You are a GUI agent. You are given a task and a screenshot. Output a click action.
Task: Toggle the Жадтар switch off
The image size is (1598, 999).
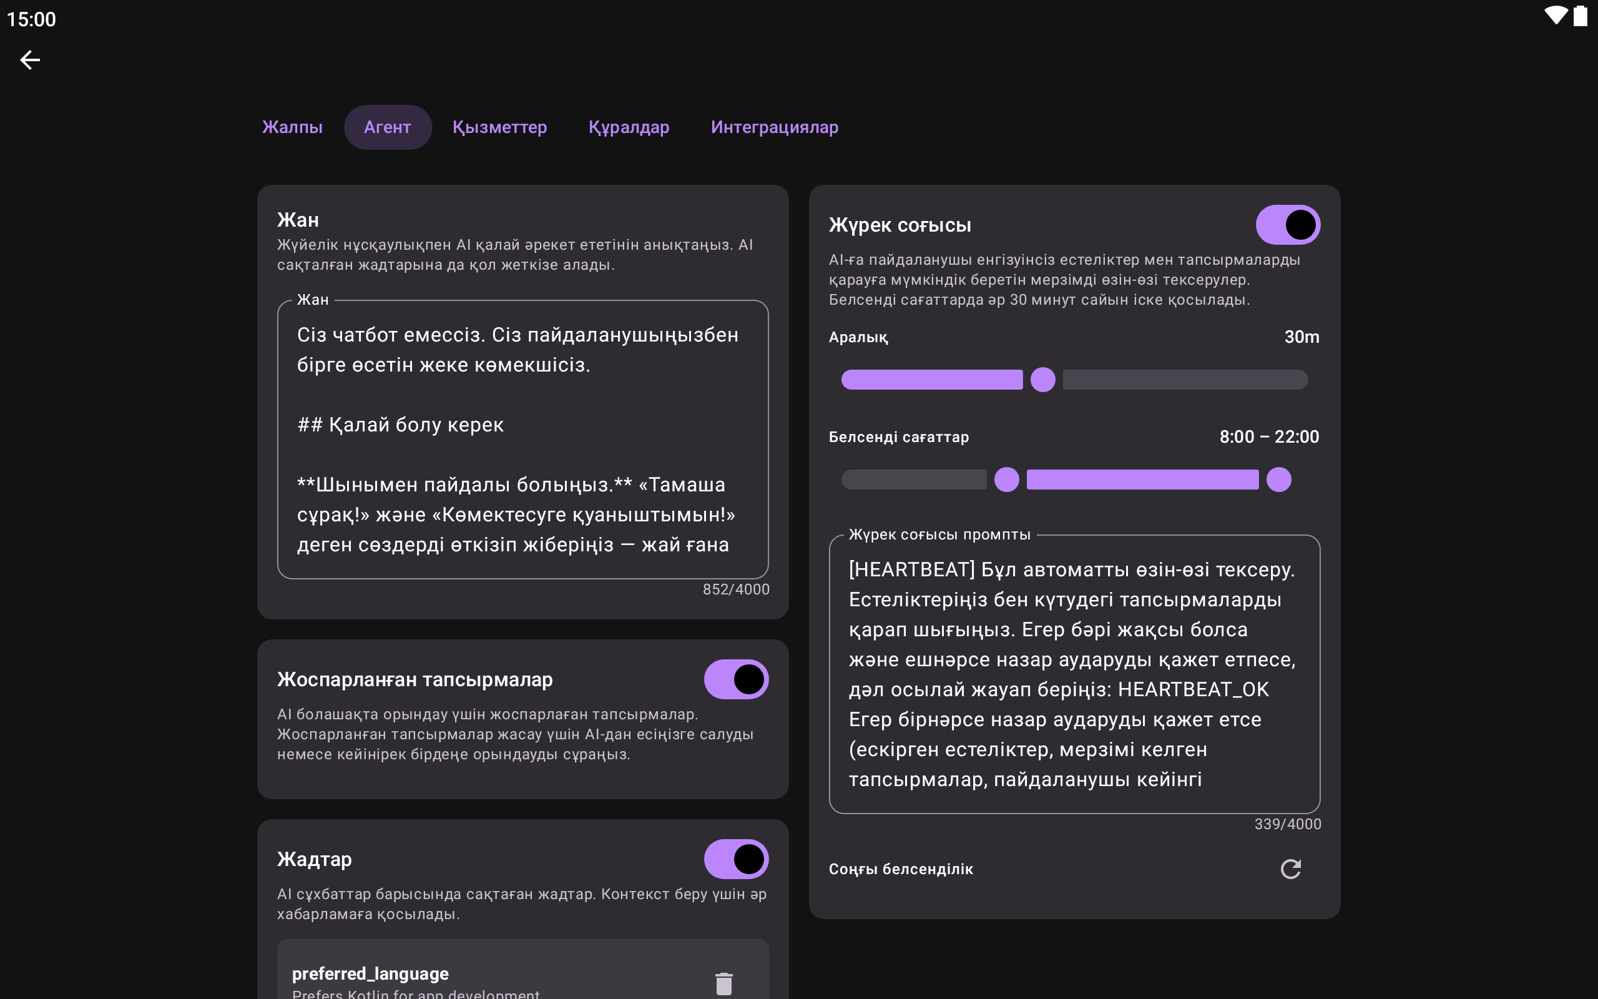point(737,859)
